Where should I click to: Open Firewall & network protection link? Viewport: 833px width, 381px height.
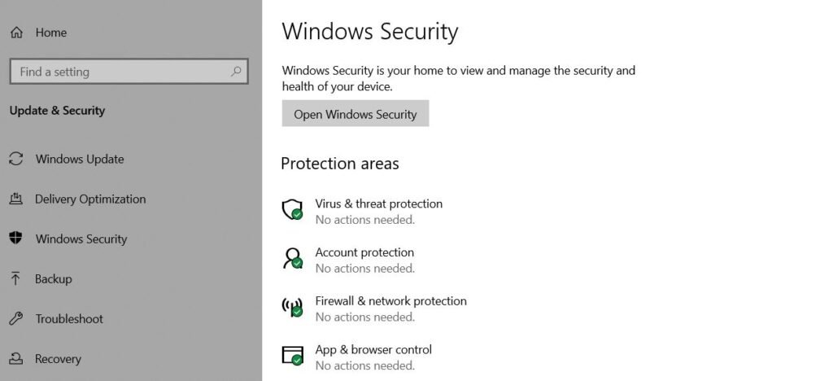point(391,301)
